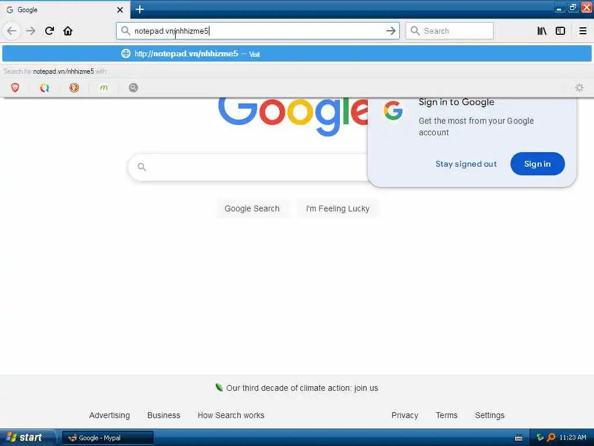Open the Library bookshelf icon
594x446 pixels.
pos(542,31)
